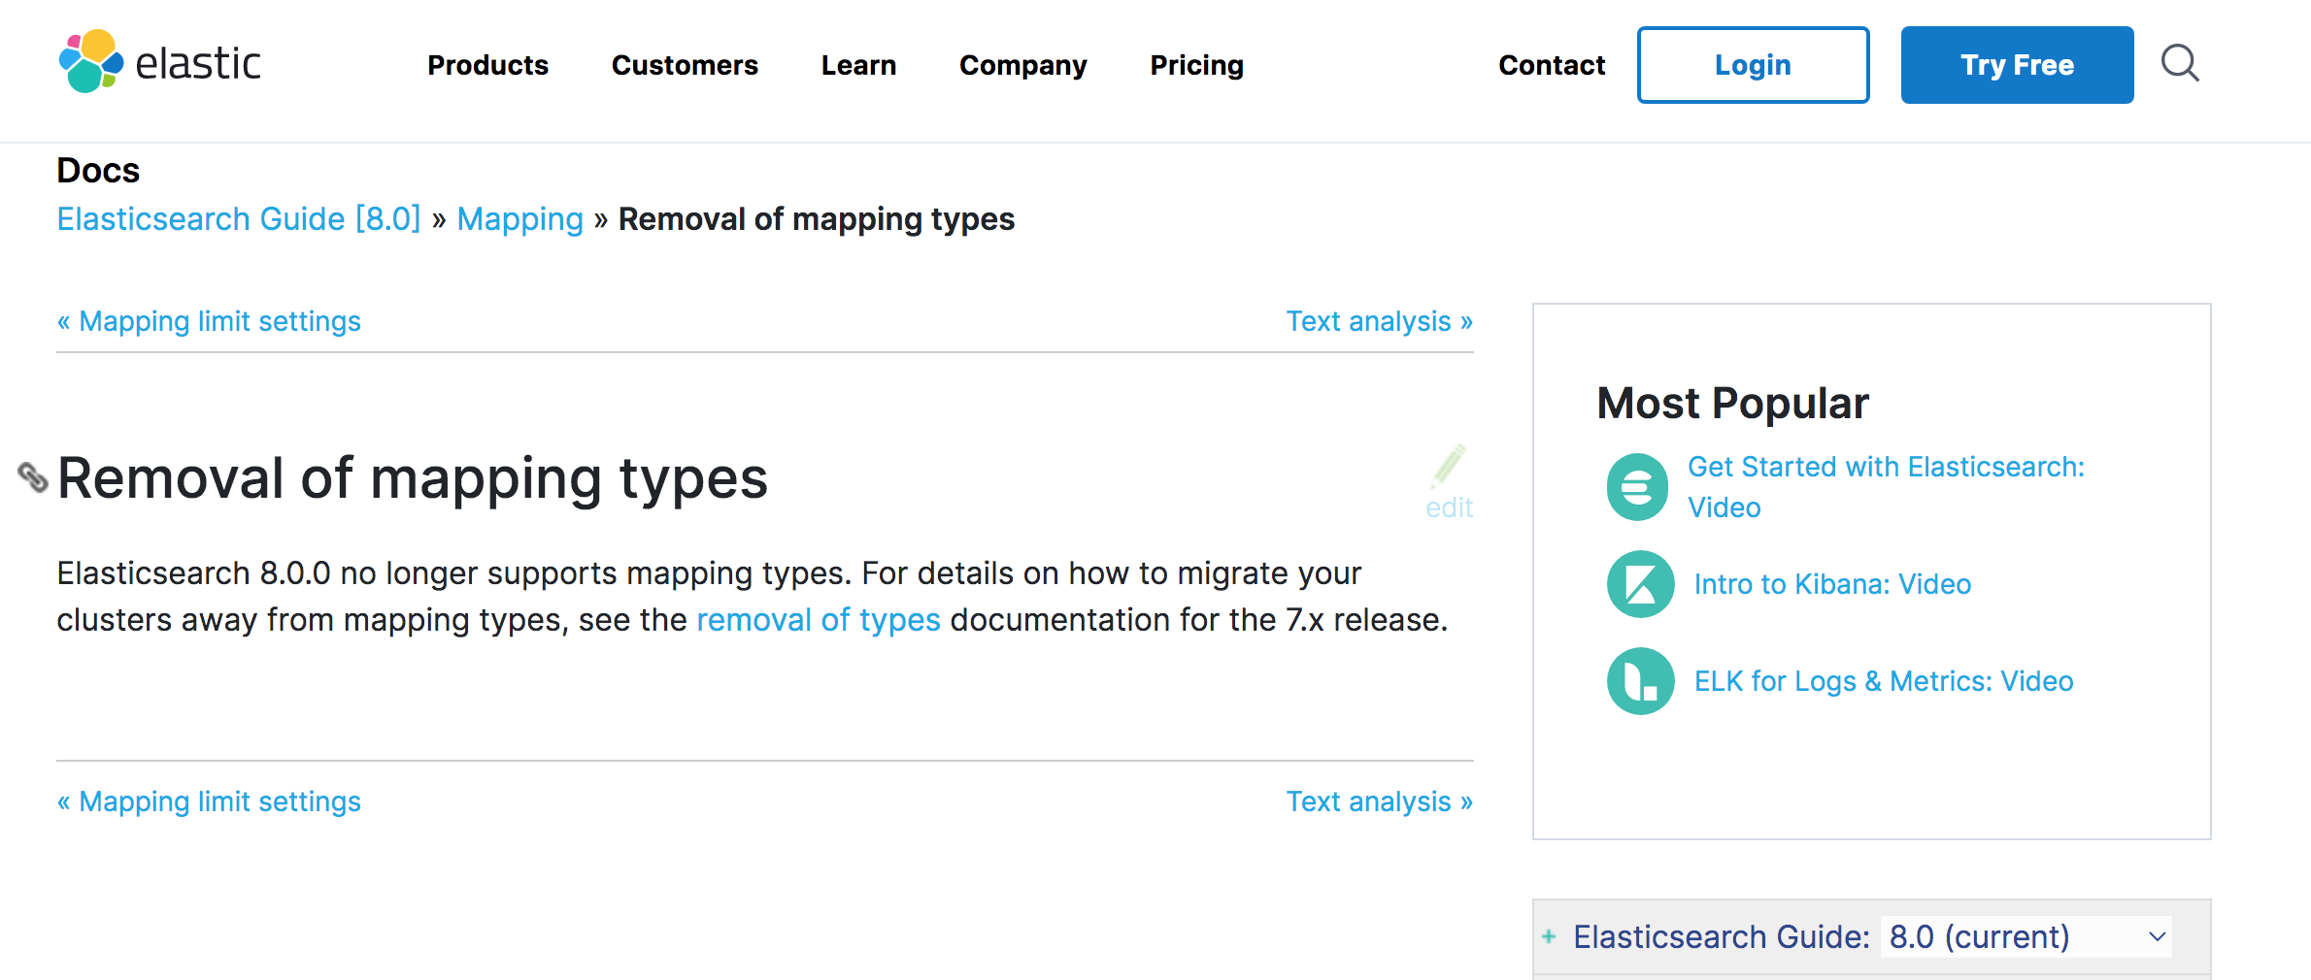Screen dimensions: 2311x980
Task: Open Intro to Kibana: Video link
Action: pyautogui.click(x=1832, y=584)
